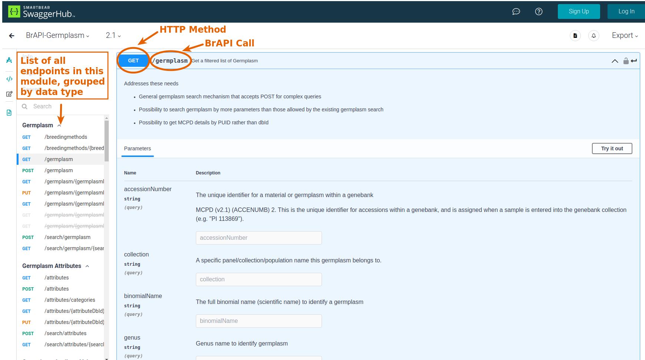645x360 pixels.
Task: Click the accessionNumber input field
Action: [x=259, y=238]
